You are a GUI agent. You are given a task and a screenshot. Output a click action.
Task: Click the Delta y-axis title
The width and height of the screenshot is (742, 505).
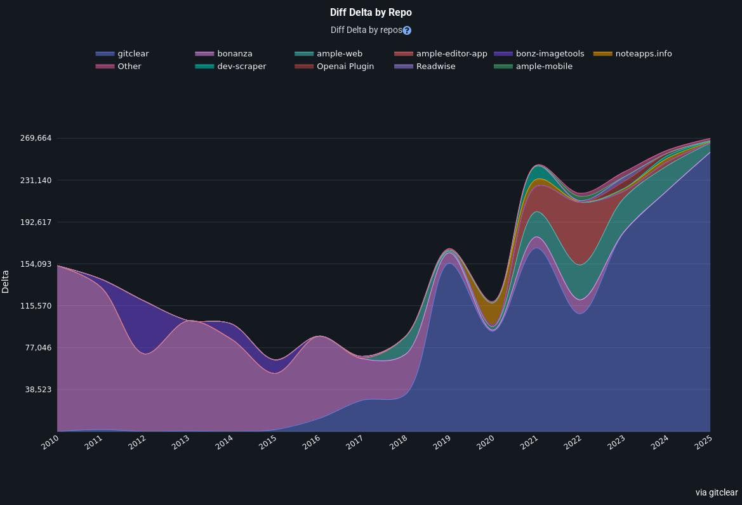pyautogui.click(x=6, y=281)
